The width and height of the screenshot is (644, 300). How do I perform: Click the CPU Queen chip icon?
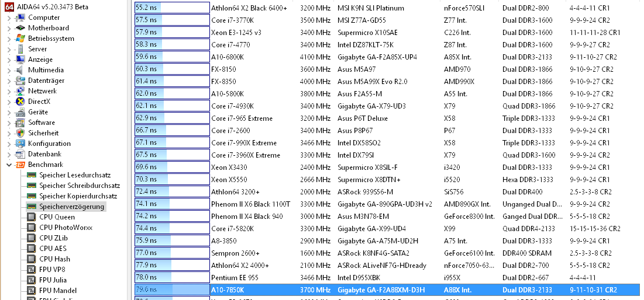32,217
